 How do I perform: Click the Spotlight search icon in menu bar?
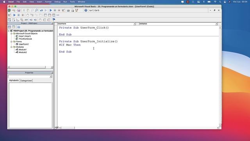pyautogui.click(x=220, y=2)
